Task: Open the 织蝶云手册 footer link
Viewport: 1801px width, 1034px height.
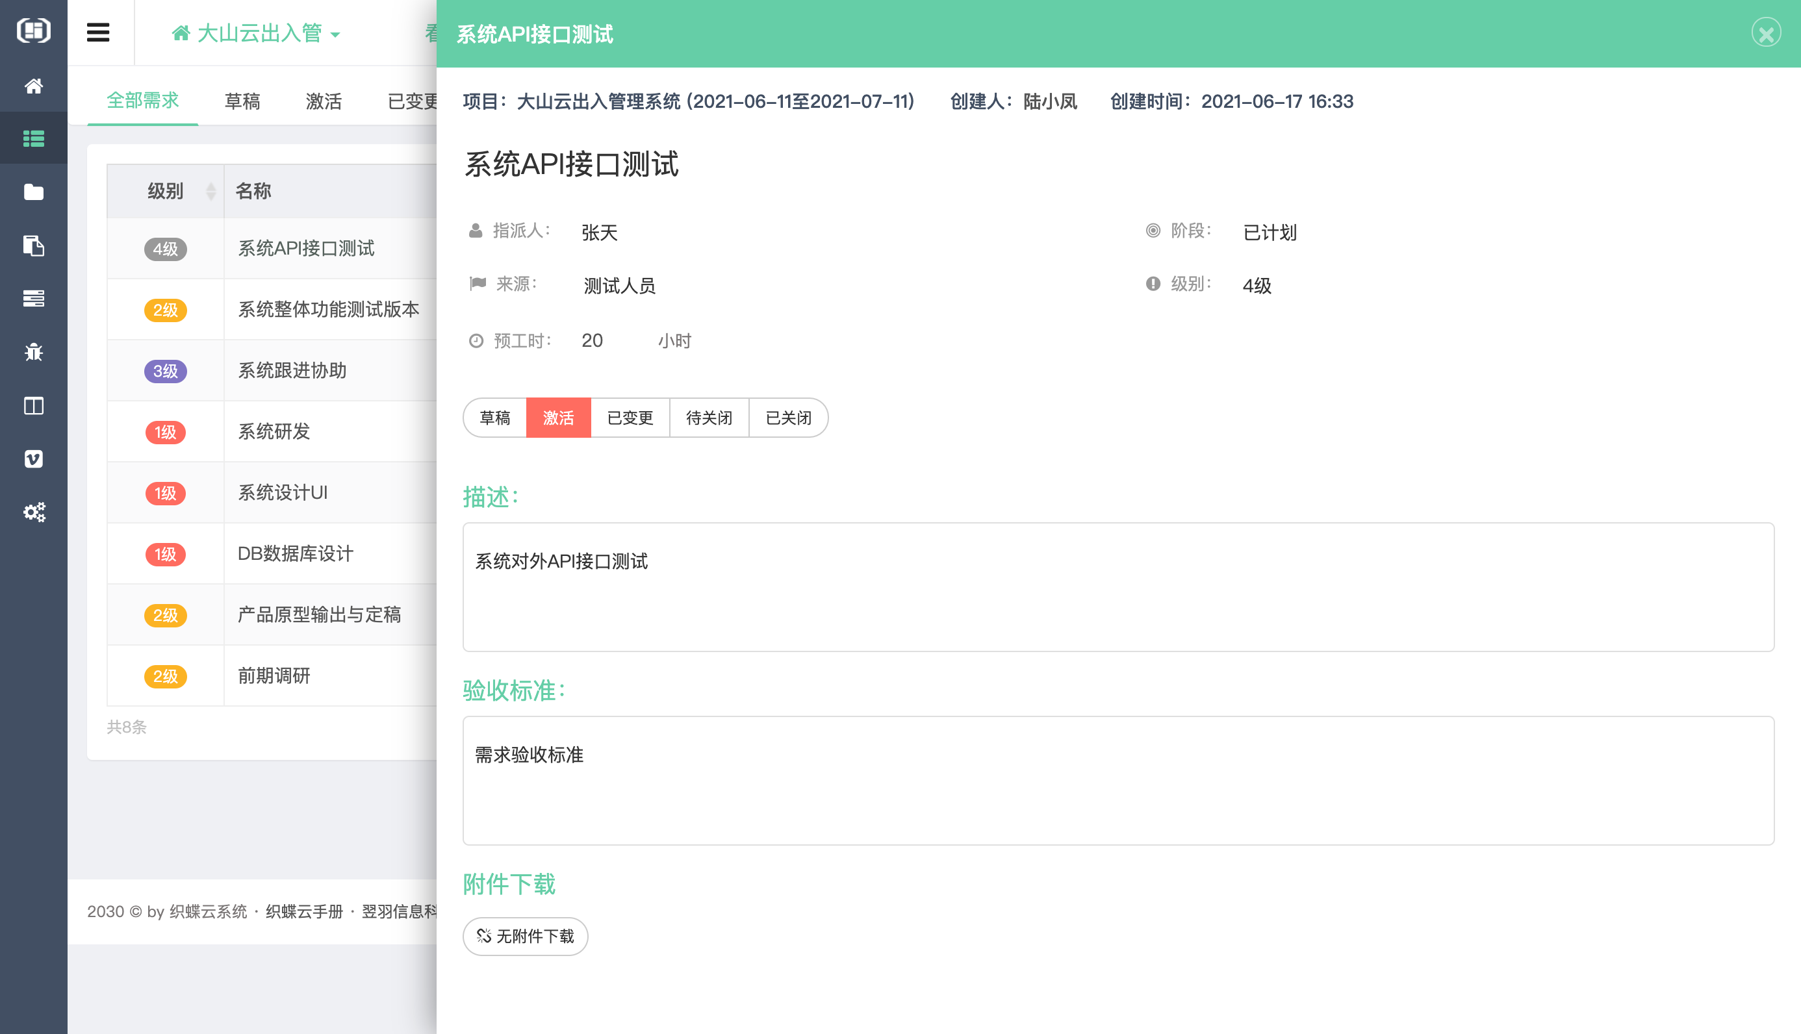Action: click(304, 911)
